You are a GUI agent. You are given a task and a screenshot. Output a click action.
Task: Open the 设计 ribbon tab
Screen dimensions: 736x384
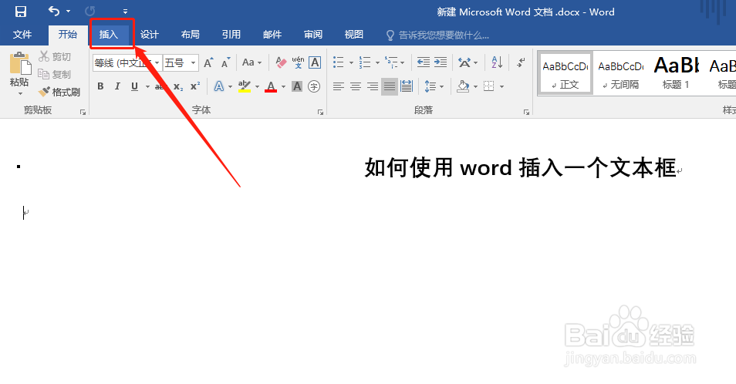pyautogui.click(x=149, y=35)
